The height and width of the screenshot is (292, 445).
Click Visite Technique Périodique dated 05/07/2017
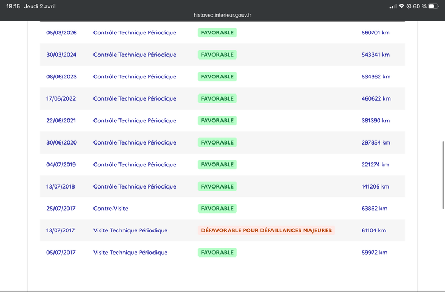(x=130, y=253)
